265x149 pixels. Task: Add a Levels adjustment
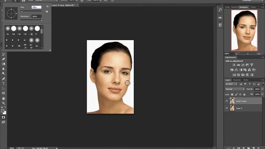(x=238, y=65)
